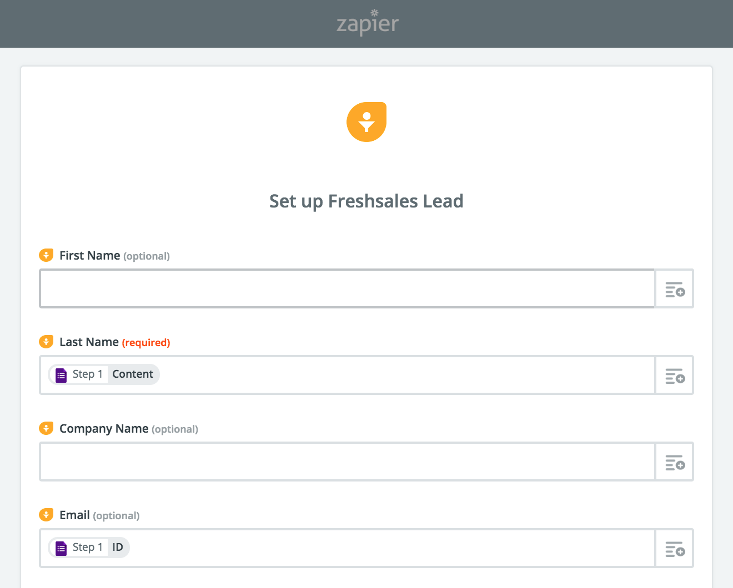Click the Zapier logo in header
This screenshot has width=733, height=588.
[x=367, y=23]
